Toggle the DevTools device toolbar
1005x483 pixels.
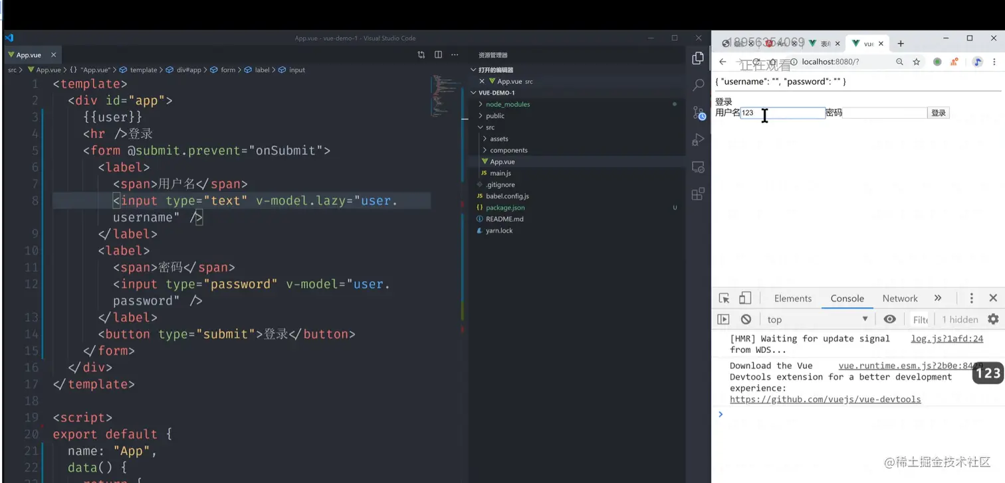pyautogui.click(x=745, y=299)
